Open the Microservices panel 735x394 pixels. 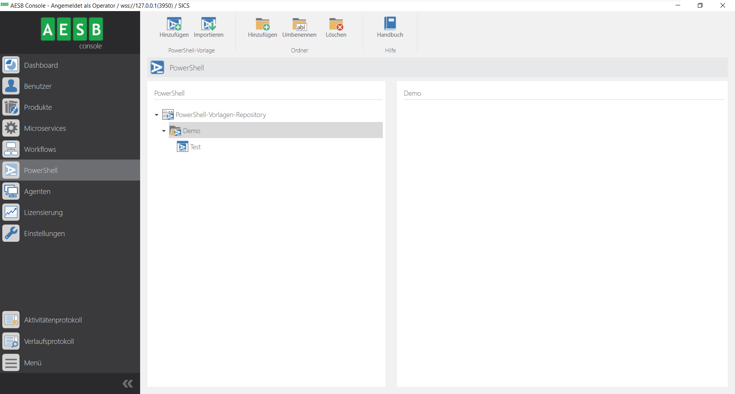45,128
